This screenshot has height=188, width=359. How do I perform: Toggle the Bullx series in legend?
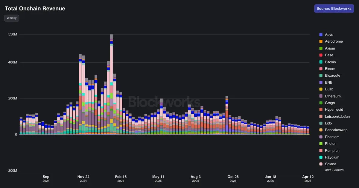326,89
